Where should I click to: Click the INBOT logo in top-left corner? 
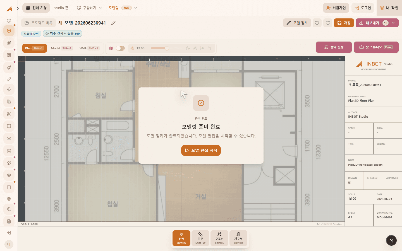(9, 9)
